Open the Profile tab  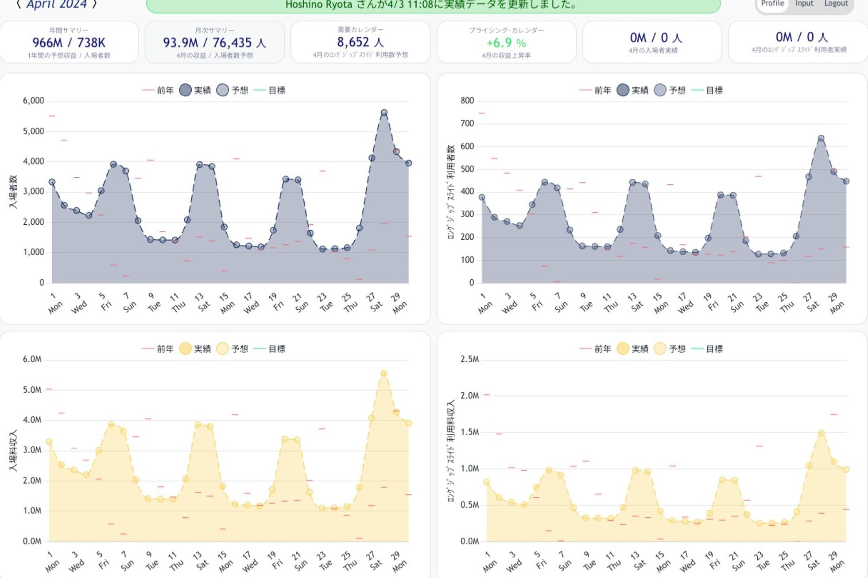pos(772,4)
